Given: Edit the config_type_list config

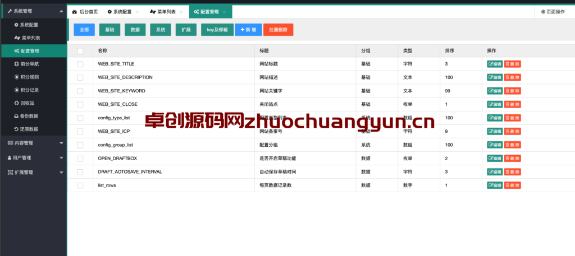Looking at the screenshot, I should click(495, 118).
